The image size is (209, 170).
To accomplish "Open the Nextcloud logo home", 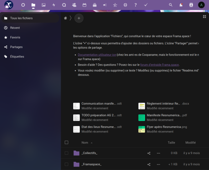I will 9,5.
